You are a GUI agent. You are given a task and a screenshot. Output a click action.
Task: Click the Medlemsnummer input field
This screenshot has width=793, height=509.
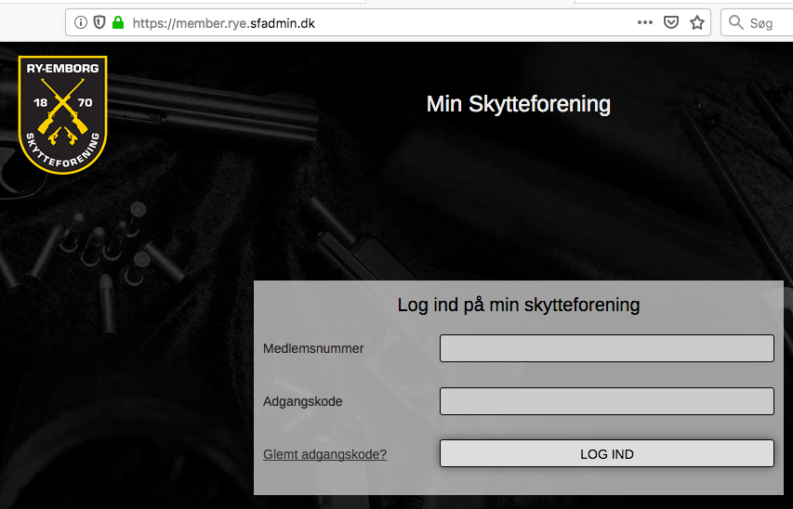point(607,348)
